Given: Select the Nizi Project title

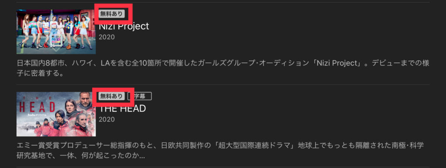Looking at the screenshot, I should tap(124, 26).
